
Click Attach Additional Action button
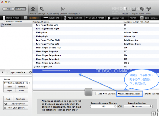point(129,94)
